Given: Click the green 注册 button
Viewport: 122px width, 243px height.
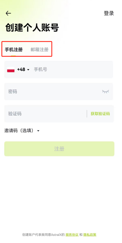Looking at the screenshot, I should [x=59, y=149].
